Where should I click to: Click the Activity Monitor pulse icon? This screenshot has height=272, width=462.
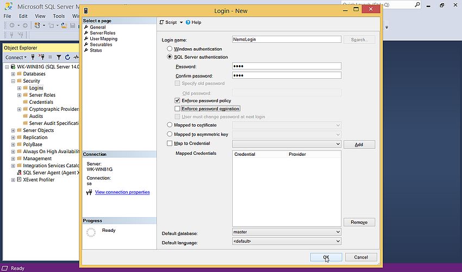[76, 57]
